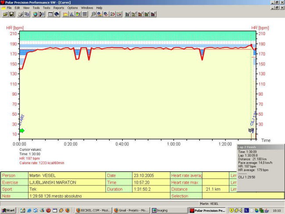Open the File menu
This screenshot has width=285, height=214.
pyautogui.click(x=9, y=8)
